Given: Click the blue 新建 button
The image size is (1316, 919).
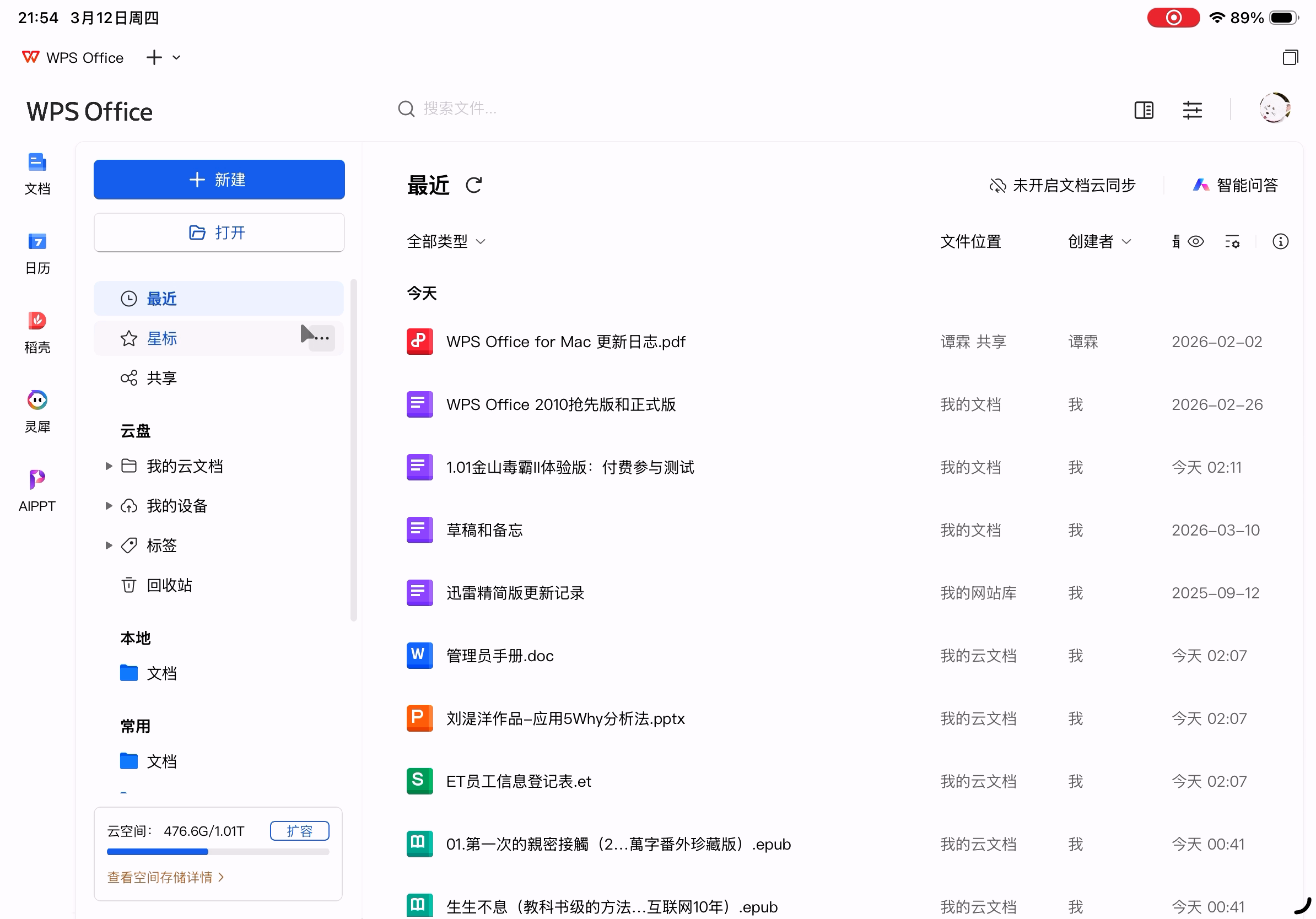Looking at the screenshot, I should tap(219, 179).
